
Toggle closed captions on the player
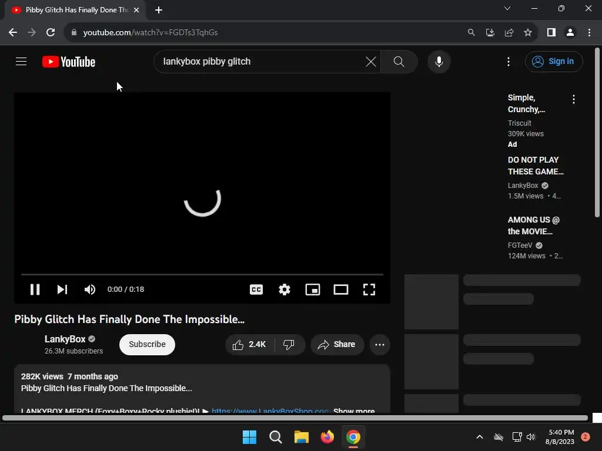pyautogui.click(x=256, y=290)
